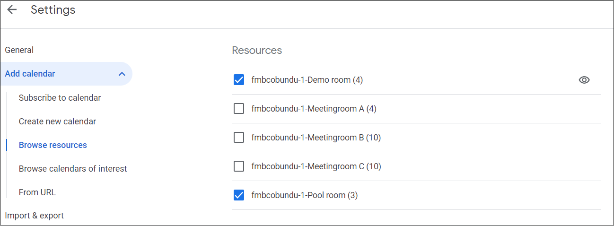Open Subscribe to calendar option
The height and width of the screenshot is (226, 614).
pos(60,98)
